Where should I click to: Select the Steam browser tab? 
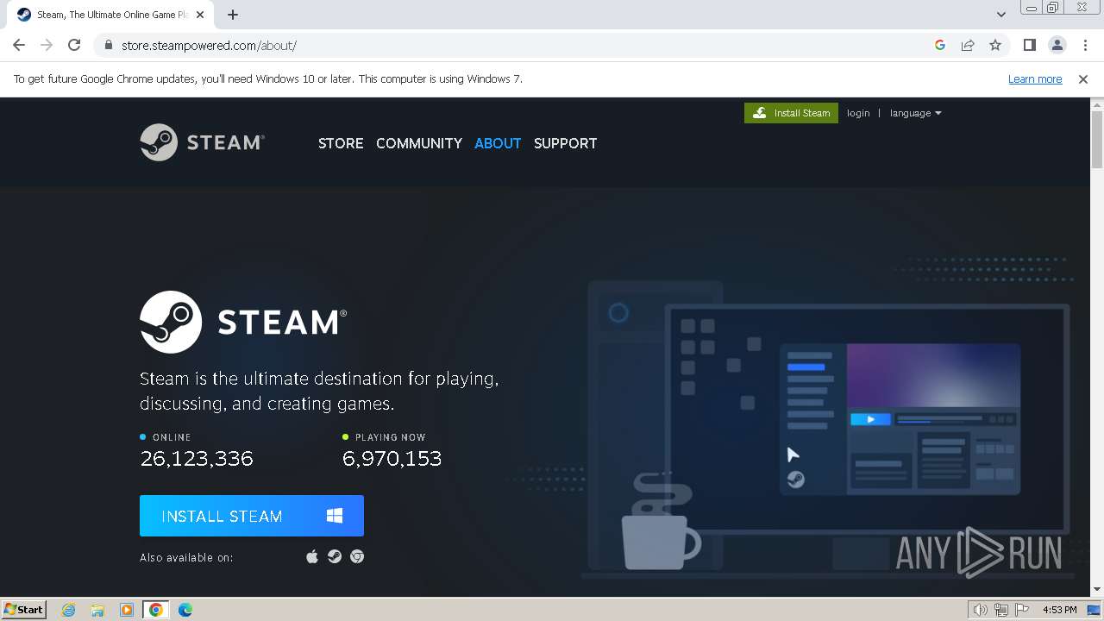pyautogui.click(x=110, y=15)
